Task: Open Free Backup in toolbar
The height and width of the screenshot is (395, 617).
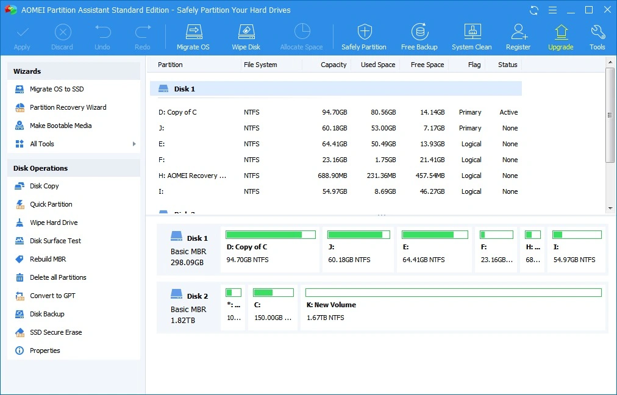Action: (419, 37)
